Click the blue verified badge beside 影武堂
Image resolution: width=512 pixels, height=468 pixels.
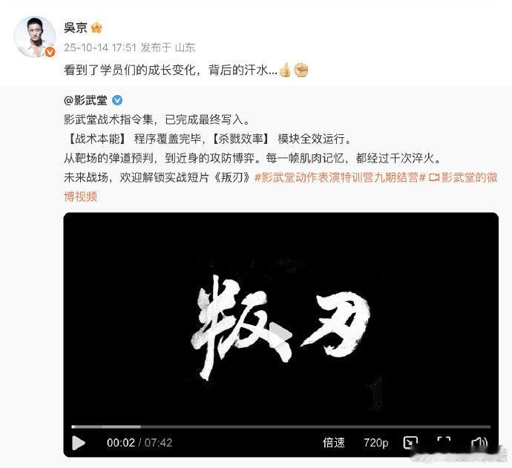pyautogui.click(x=117, y=101)
